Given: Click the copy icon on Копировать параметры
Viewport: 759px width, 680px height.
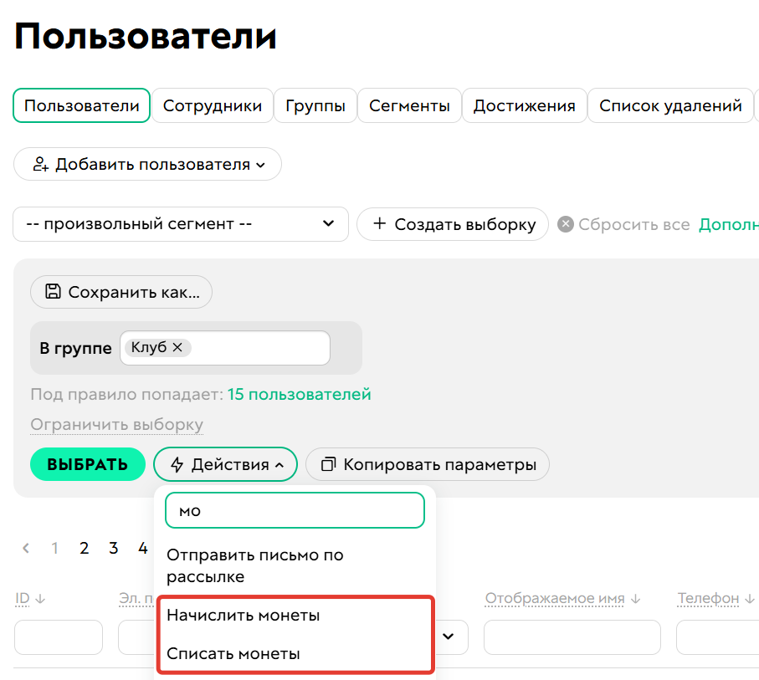Looking at the screenshot, I should pyautogui.click(x=327, y=464).
